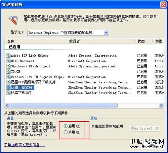Select the 禁用(D) radio button
Screen dimensions: 168x153
point(66,132)
